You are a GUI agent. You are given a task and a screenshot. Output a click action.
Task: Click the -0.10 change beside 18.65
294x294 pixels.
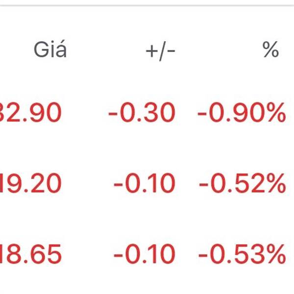[145, 254]
